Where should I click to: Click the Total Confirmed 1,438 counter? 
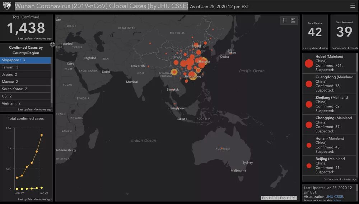pos(26,28)
